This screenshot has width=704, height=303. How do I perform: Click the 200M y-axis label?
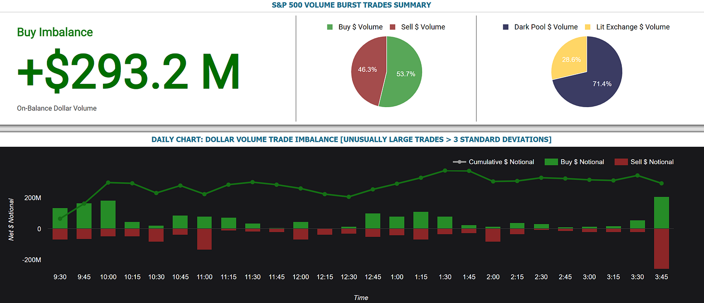pyautogui.click(x=33, y=198)
